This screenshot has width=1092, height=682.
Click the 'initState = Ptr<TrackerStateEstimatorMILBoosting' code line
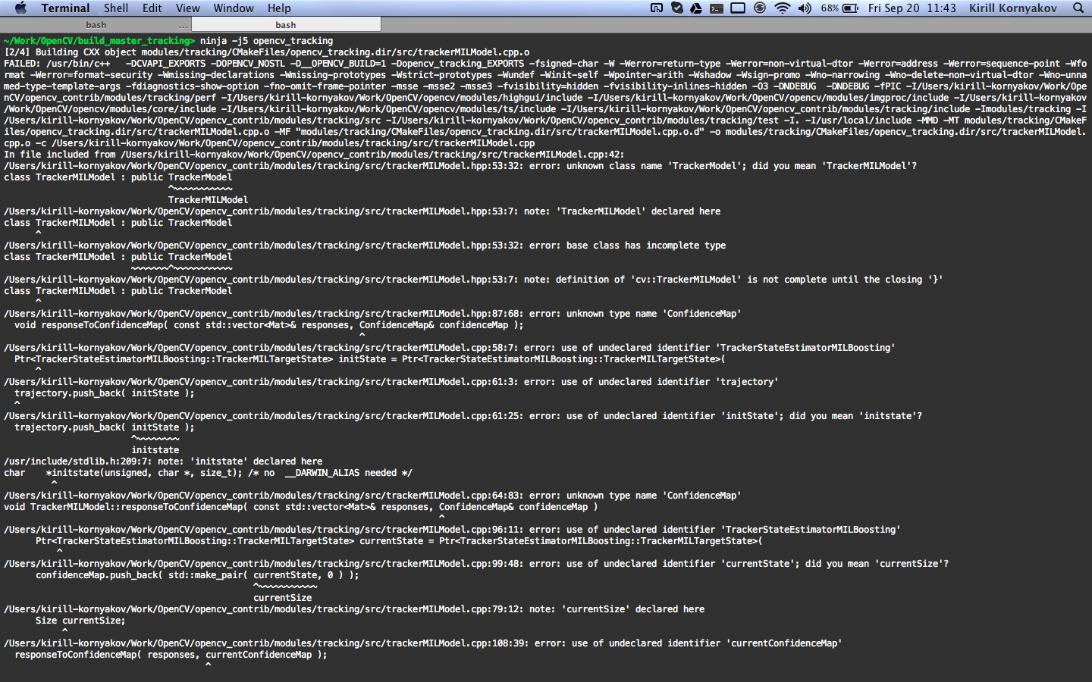click(370, 359)
